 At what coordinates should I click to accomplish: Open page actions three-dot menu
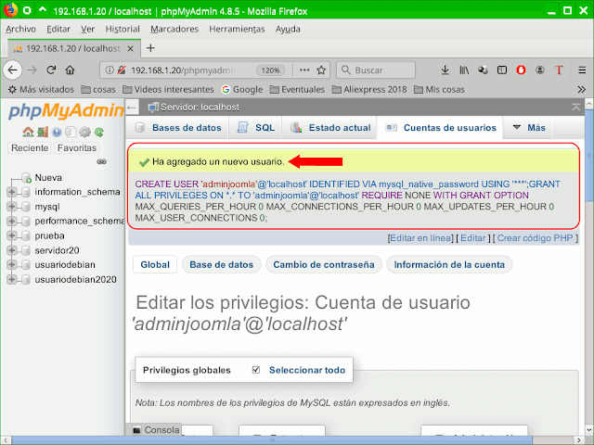click(x=304, y=70)
